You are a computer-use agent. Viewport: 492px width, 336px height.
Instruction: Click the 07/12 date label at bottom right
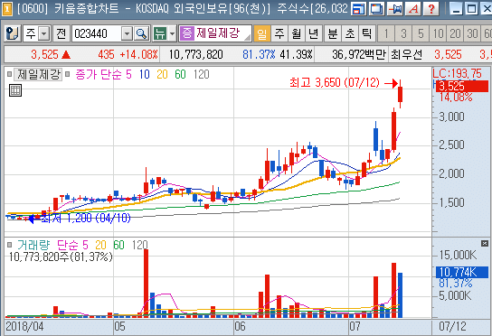click(x=452, y=326)
